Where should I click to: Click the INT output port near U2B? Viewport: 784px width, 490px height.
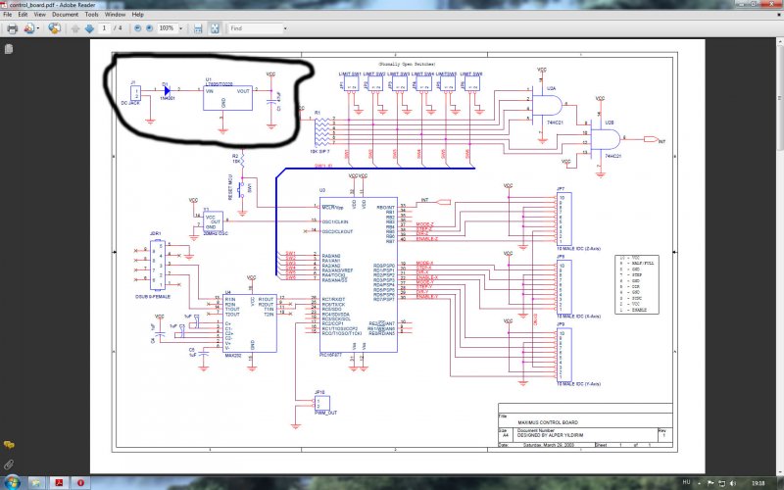pyautogui.click(x=653, y=140)
